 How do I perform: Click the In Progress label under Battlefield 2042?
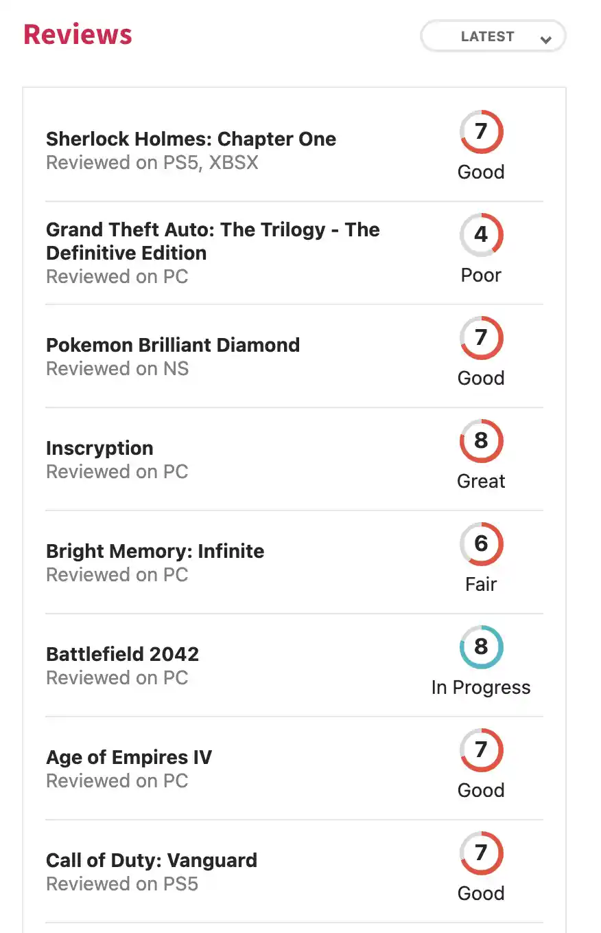(x=481, y=688)
